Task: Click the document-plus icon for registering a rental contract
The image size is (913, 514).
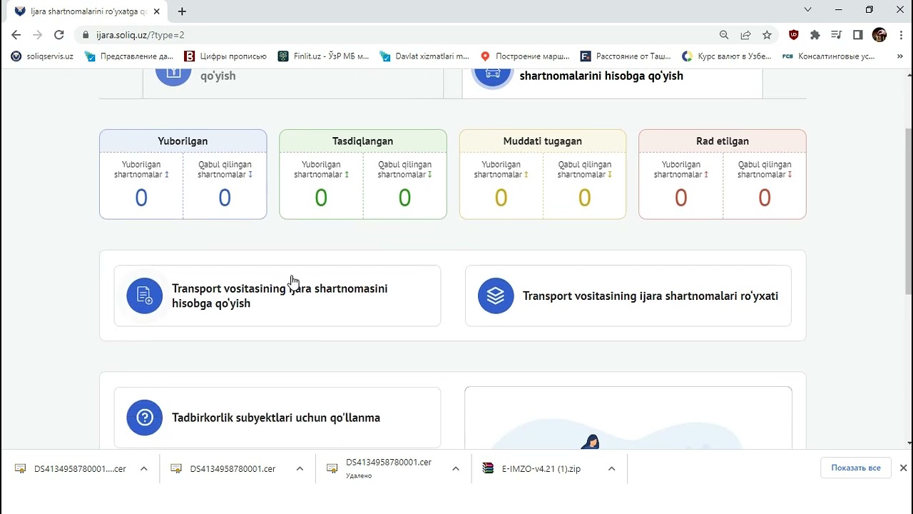Action: click(x=144, y=296)
